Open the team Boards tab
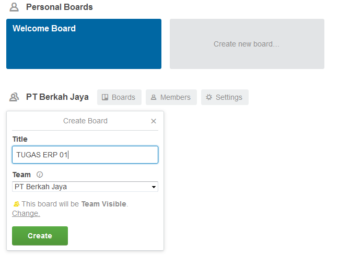The width and height of the screenshot is (339, 265). 119,97
